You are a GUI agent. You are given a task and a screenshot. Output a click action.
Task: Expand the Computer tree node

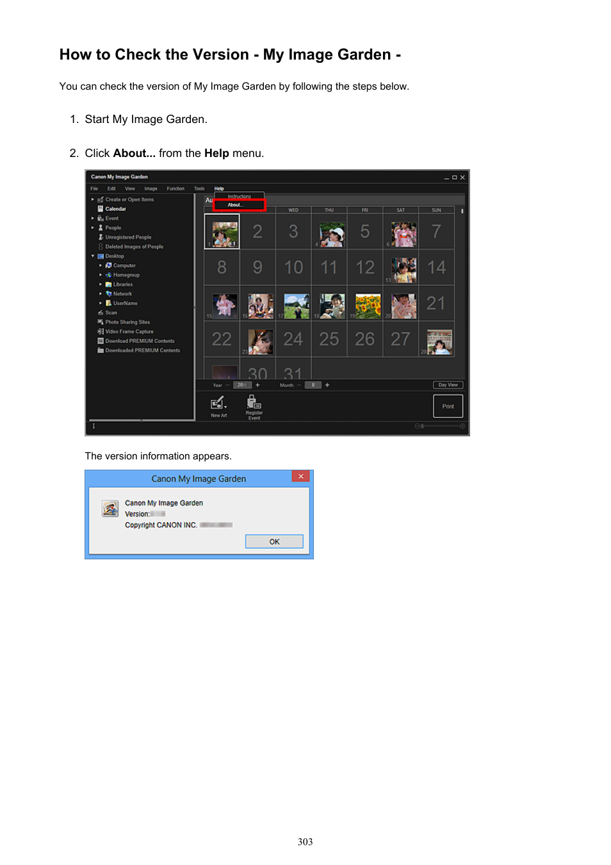point(101,265)
